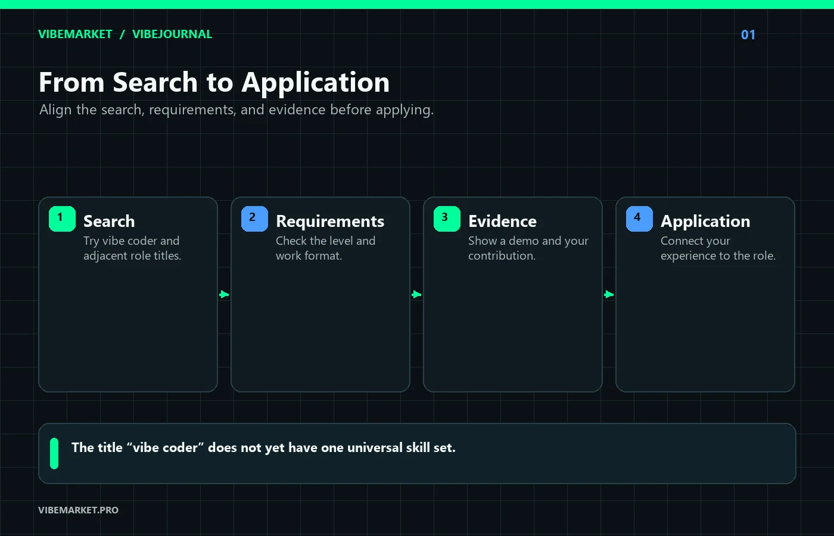834x536 pixels.
Task: Click the vibe coder skill set callout text
Action: (x=263, y=448)
